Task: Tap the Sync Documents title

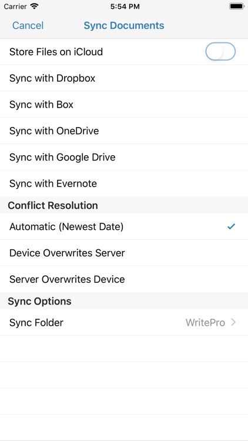Action: point(124,26)
